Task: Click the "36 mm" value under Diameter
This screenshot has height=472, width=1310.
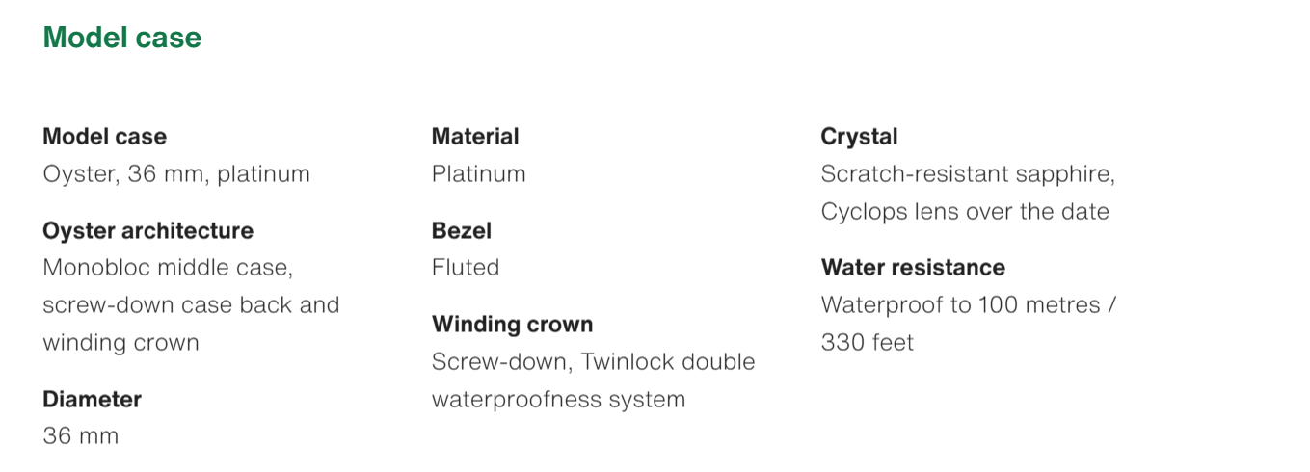Action: (81, 435)
